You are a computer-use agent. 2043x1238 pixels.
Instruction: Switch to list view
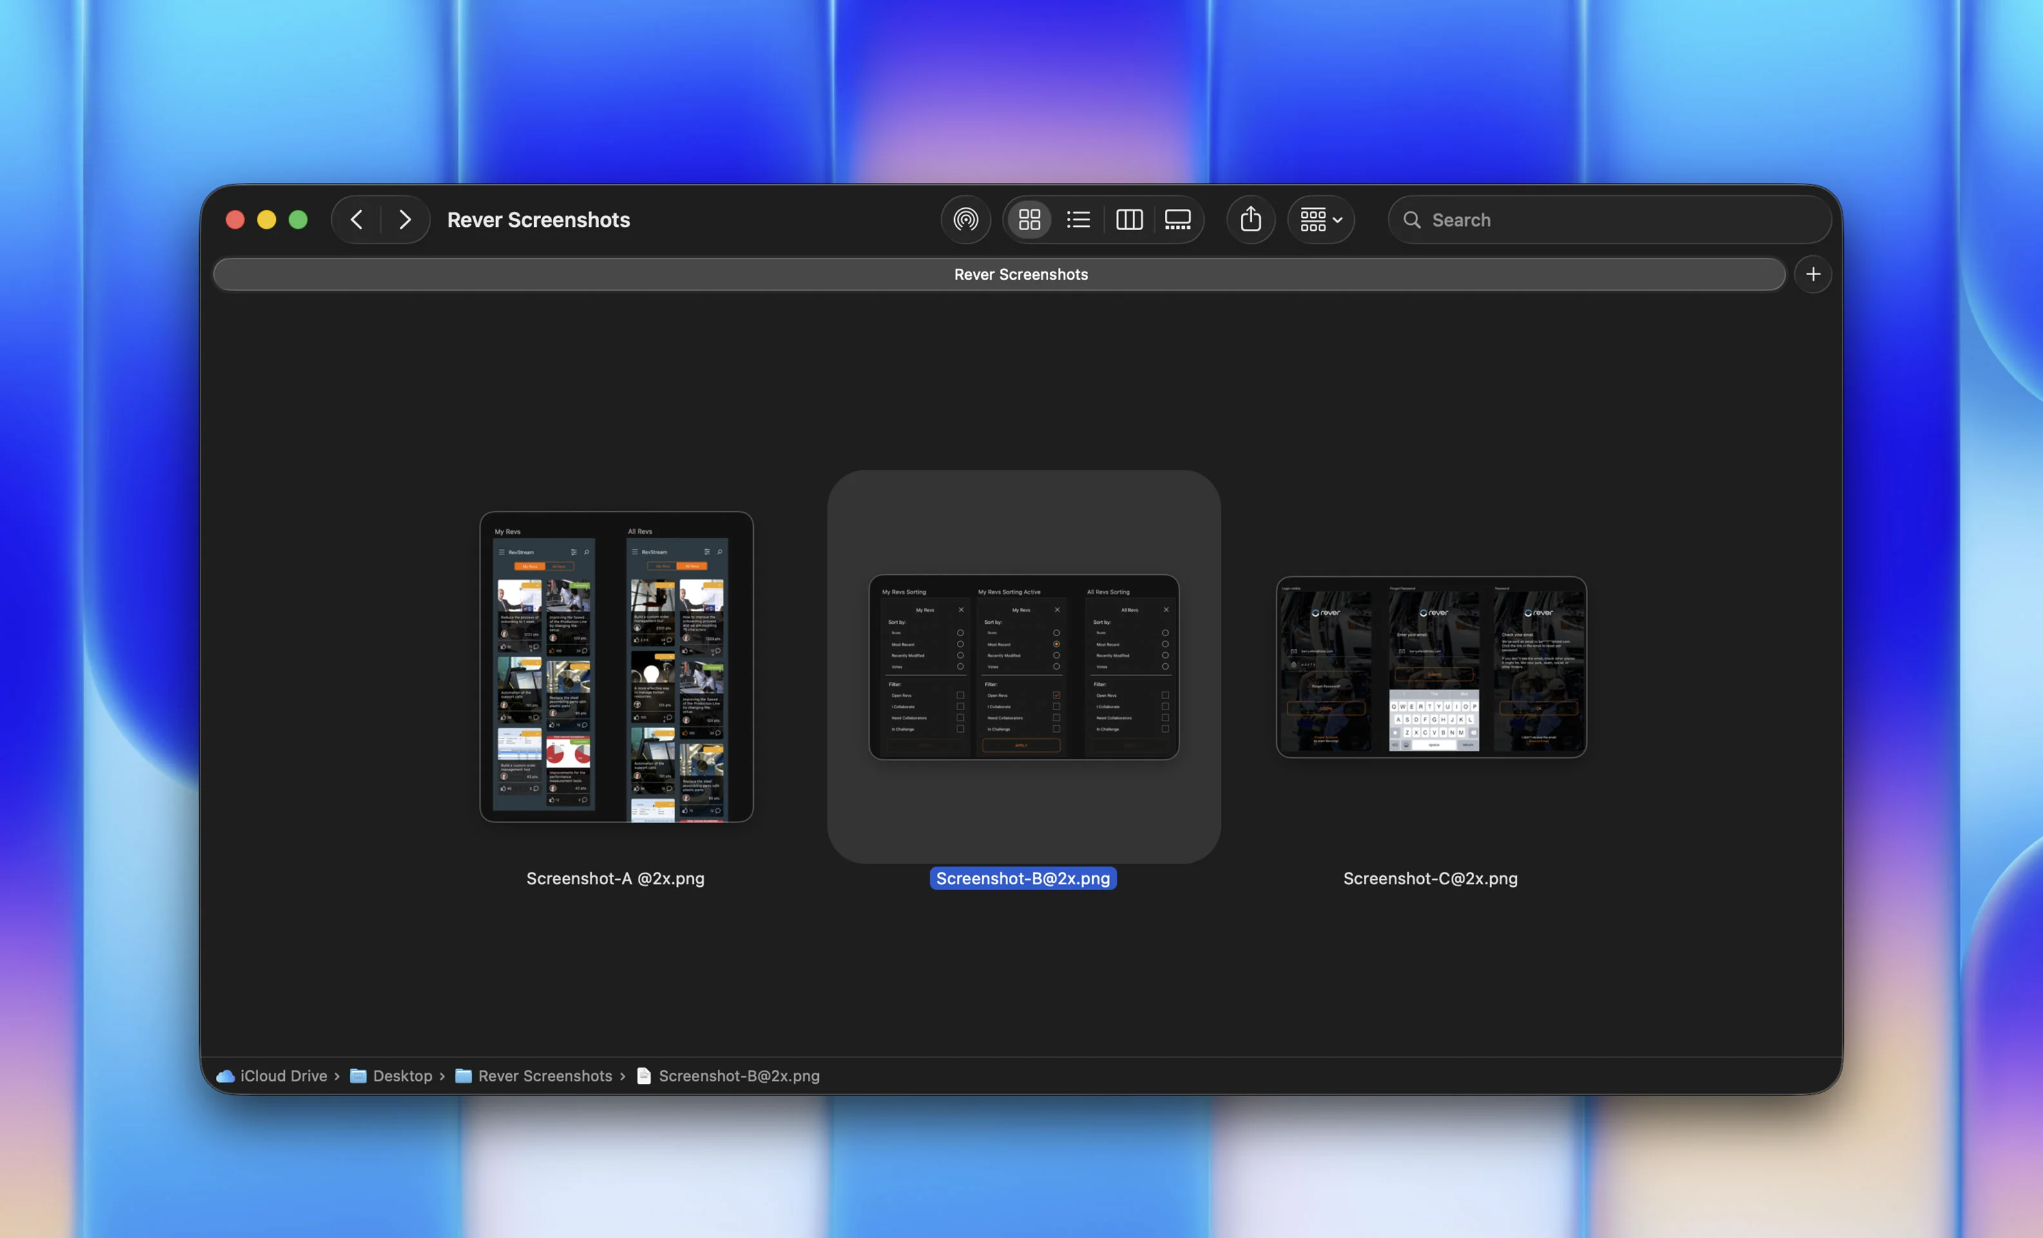[x=1078, y=219]
